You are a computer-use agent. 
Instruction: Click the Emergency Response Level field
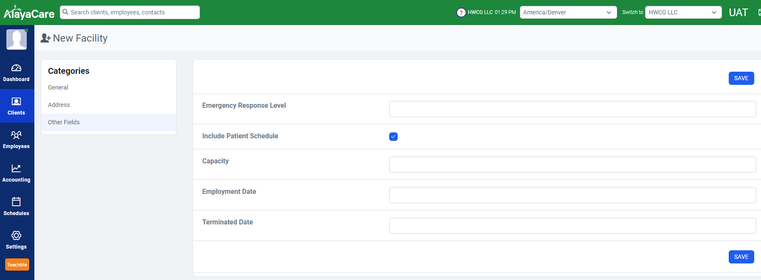click(572, 109)
